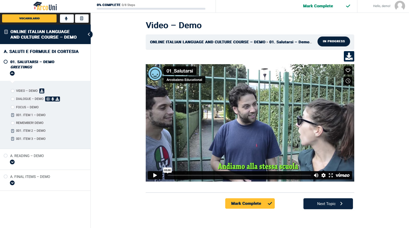Click the large download icon above the video
409x228 pixels.
click(349, 56)
